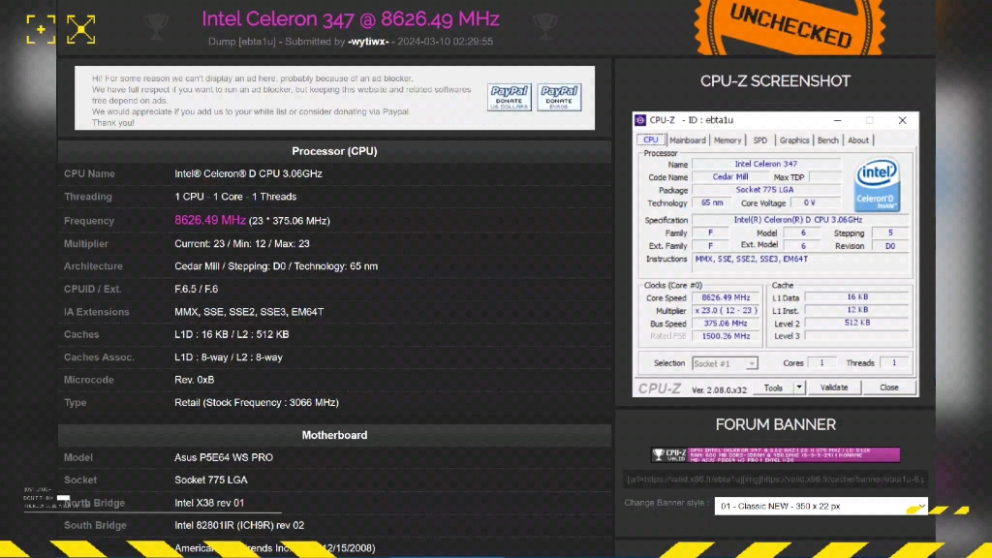
Task: Expand the Tools dropdown arrow
Action: [799, 387]
